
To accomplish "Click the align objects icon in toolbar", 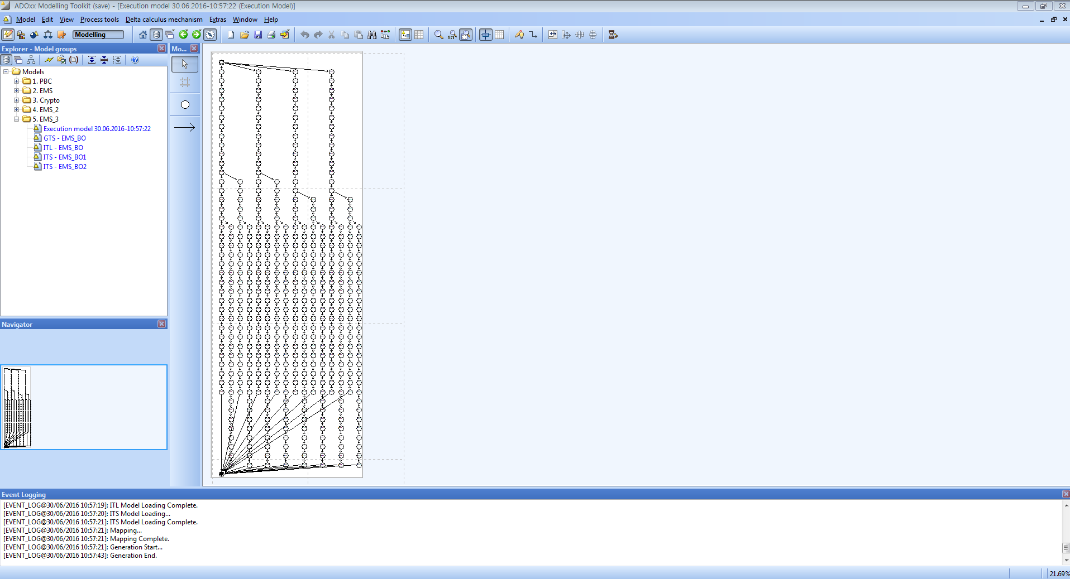I will pos(566,35).
